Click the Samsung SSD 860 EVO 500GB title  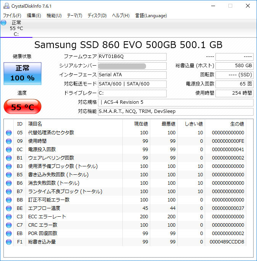coord(128,45)
